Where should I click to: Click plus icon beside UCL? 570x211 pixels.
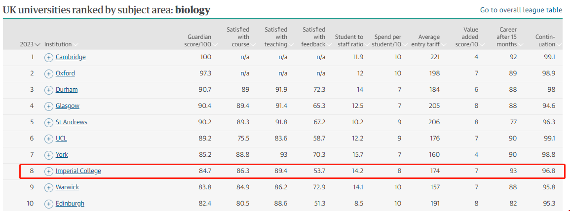(48, 139)
